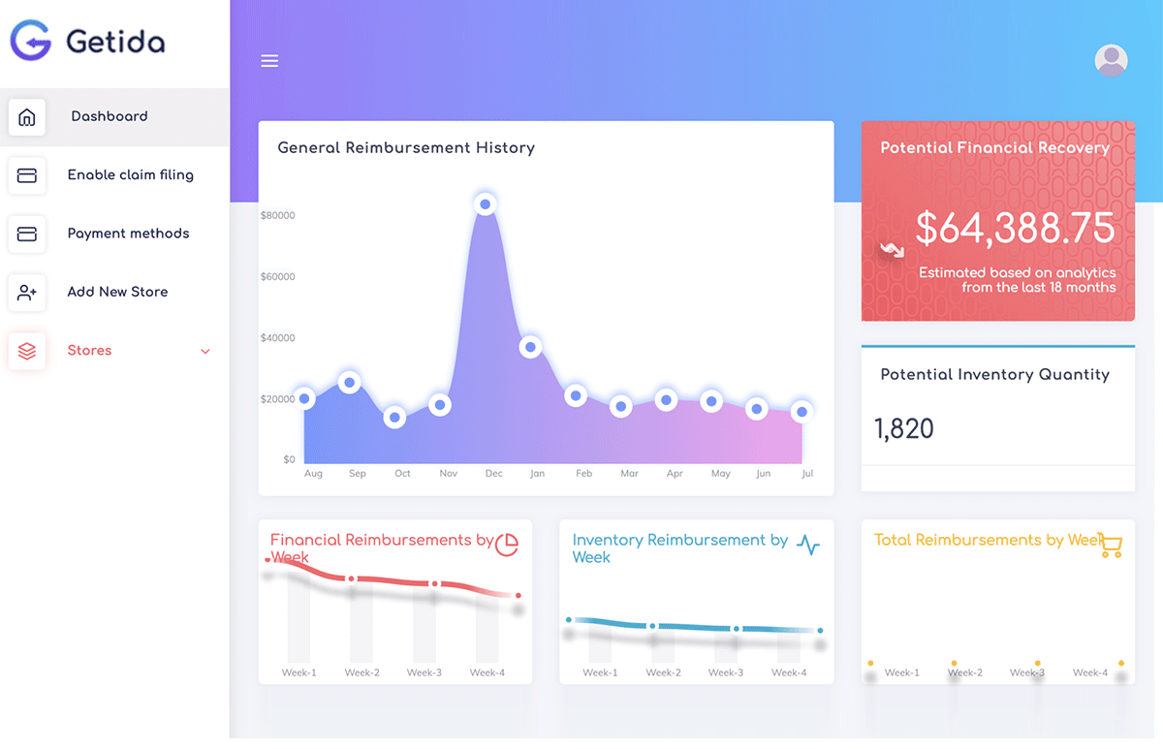Select the Feb data point on chart
1163x749 pixels.
pyautogui.click(x=577, y=395)
